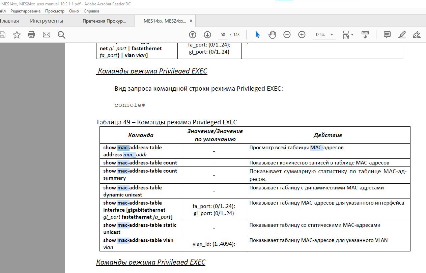The width and height of the screenshot is (426, 273).
Task: Open fit page options tool
Action: [346, 35]
